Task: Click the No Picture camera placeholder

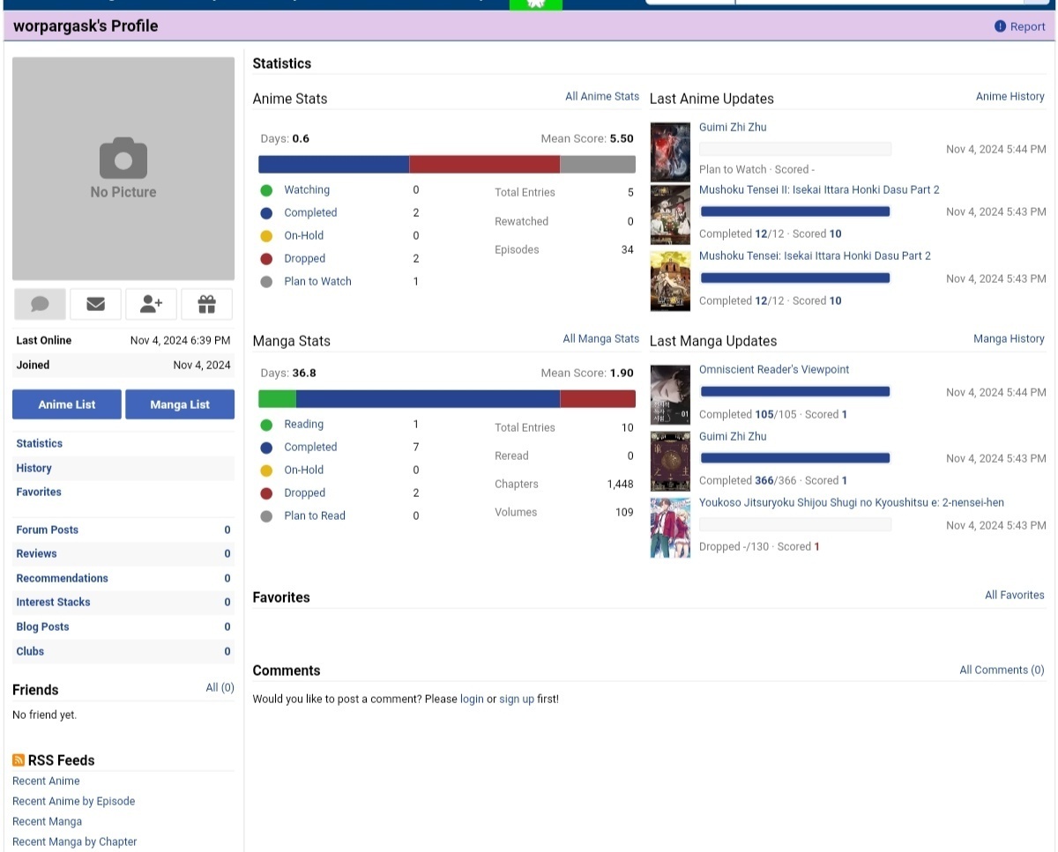Action: [123, 168]
